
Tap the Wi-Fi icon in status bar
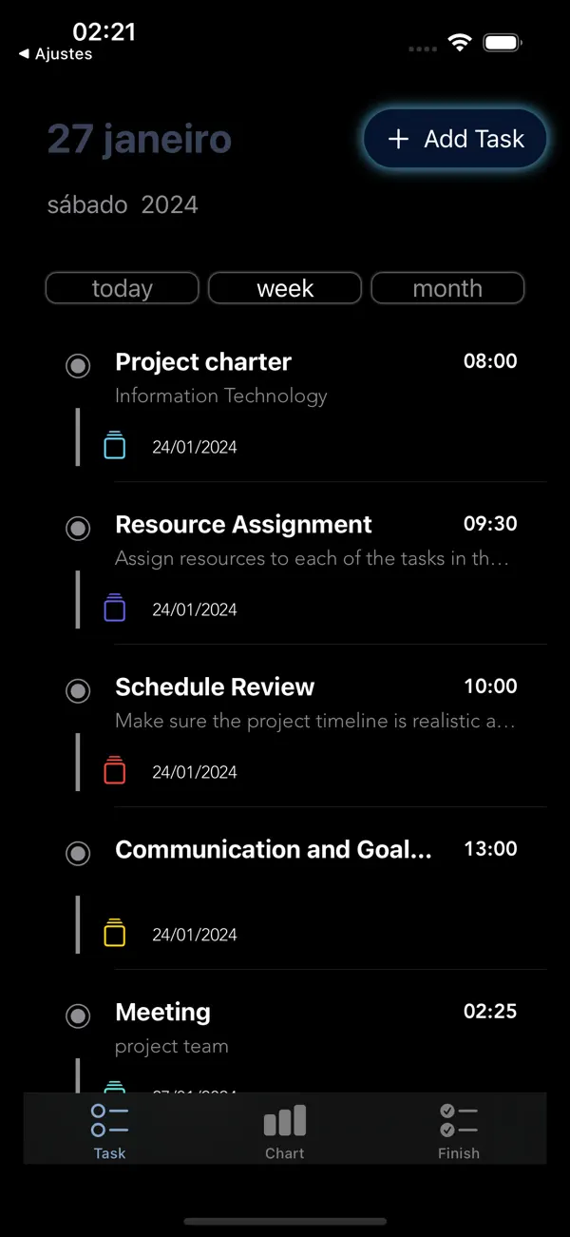pyautogui.click(x=460, y=42)
